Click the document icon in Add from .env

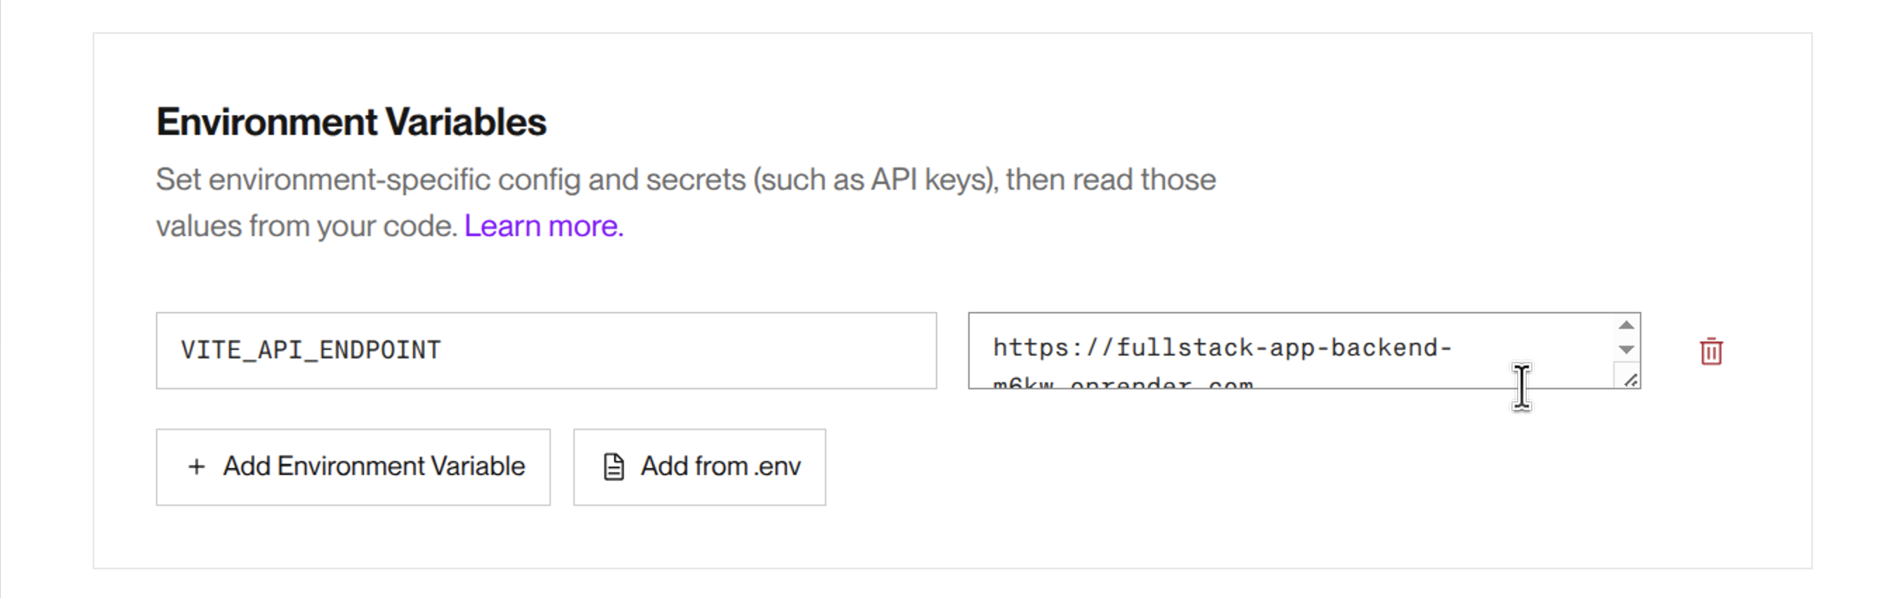[x=613, y=467]
